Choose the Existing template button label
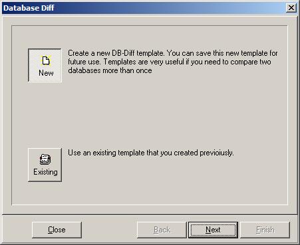 coord(45,172)
